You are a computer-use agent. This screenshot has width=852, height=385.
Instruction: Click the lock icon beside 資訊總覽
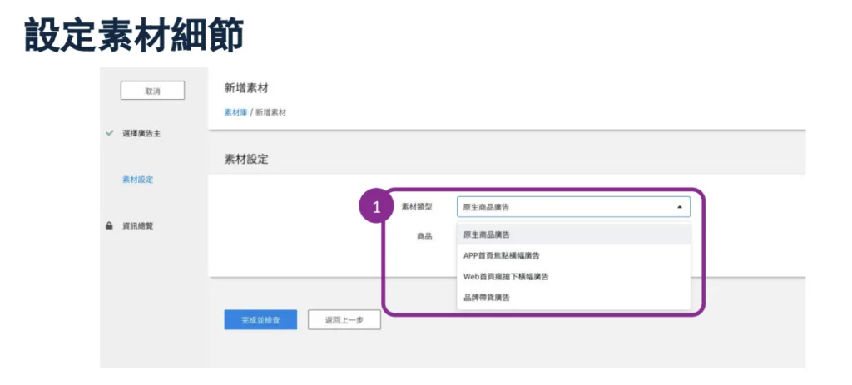[x=109, y=225]
